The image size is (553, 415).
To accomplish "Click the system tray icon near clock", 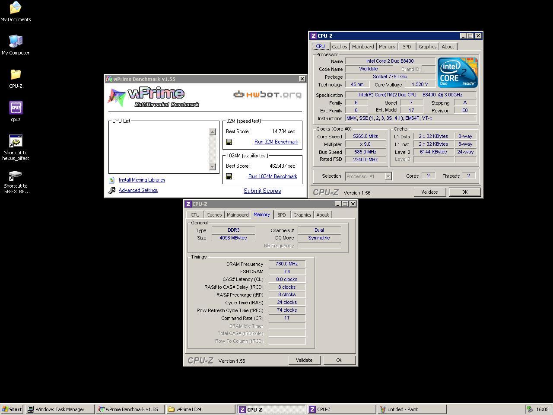I will click(530, 409).
